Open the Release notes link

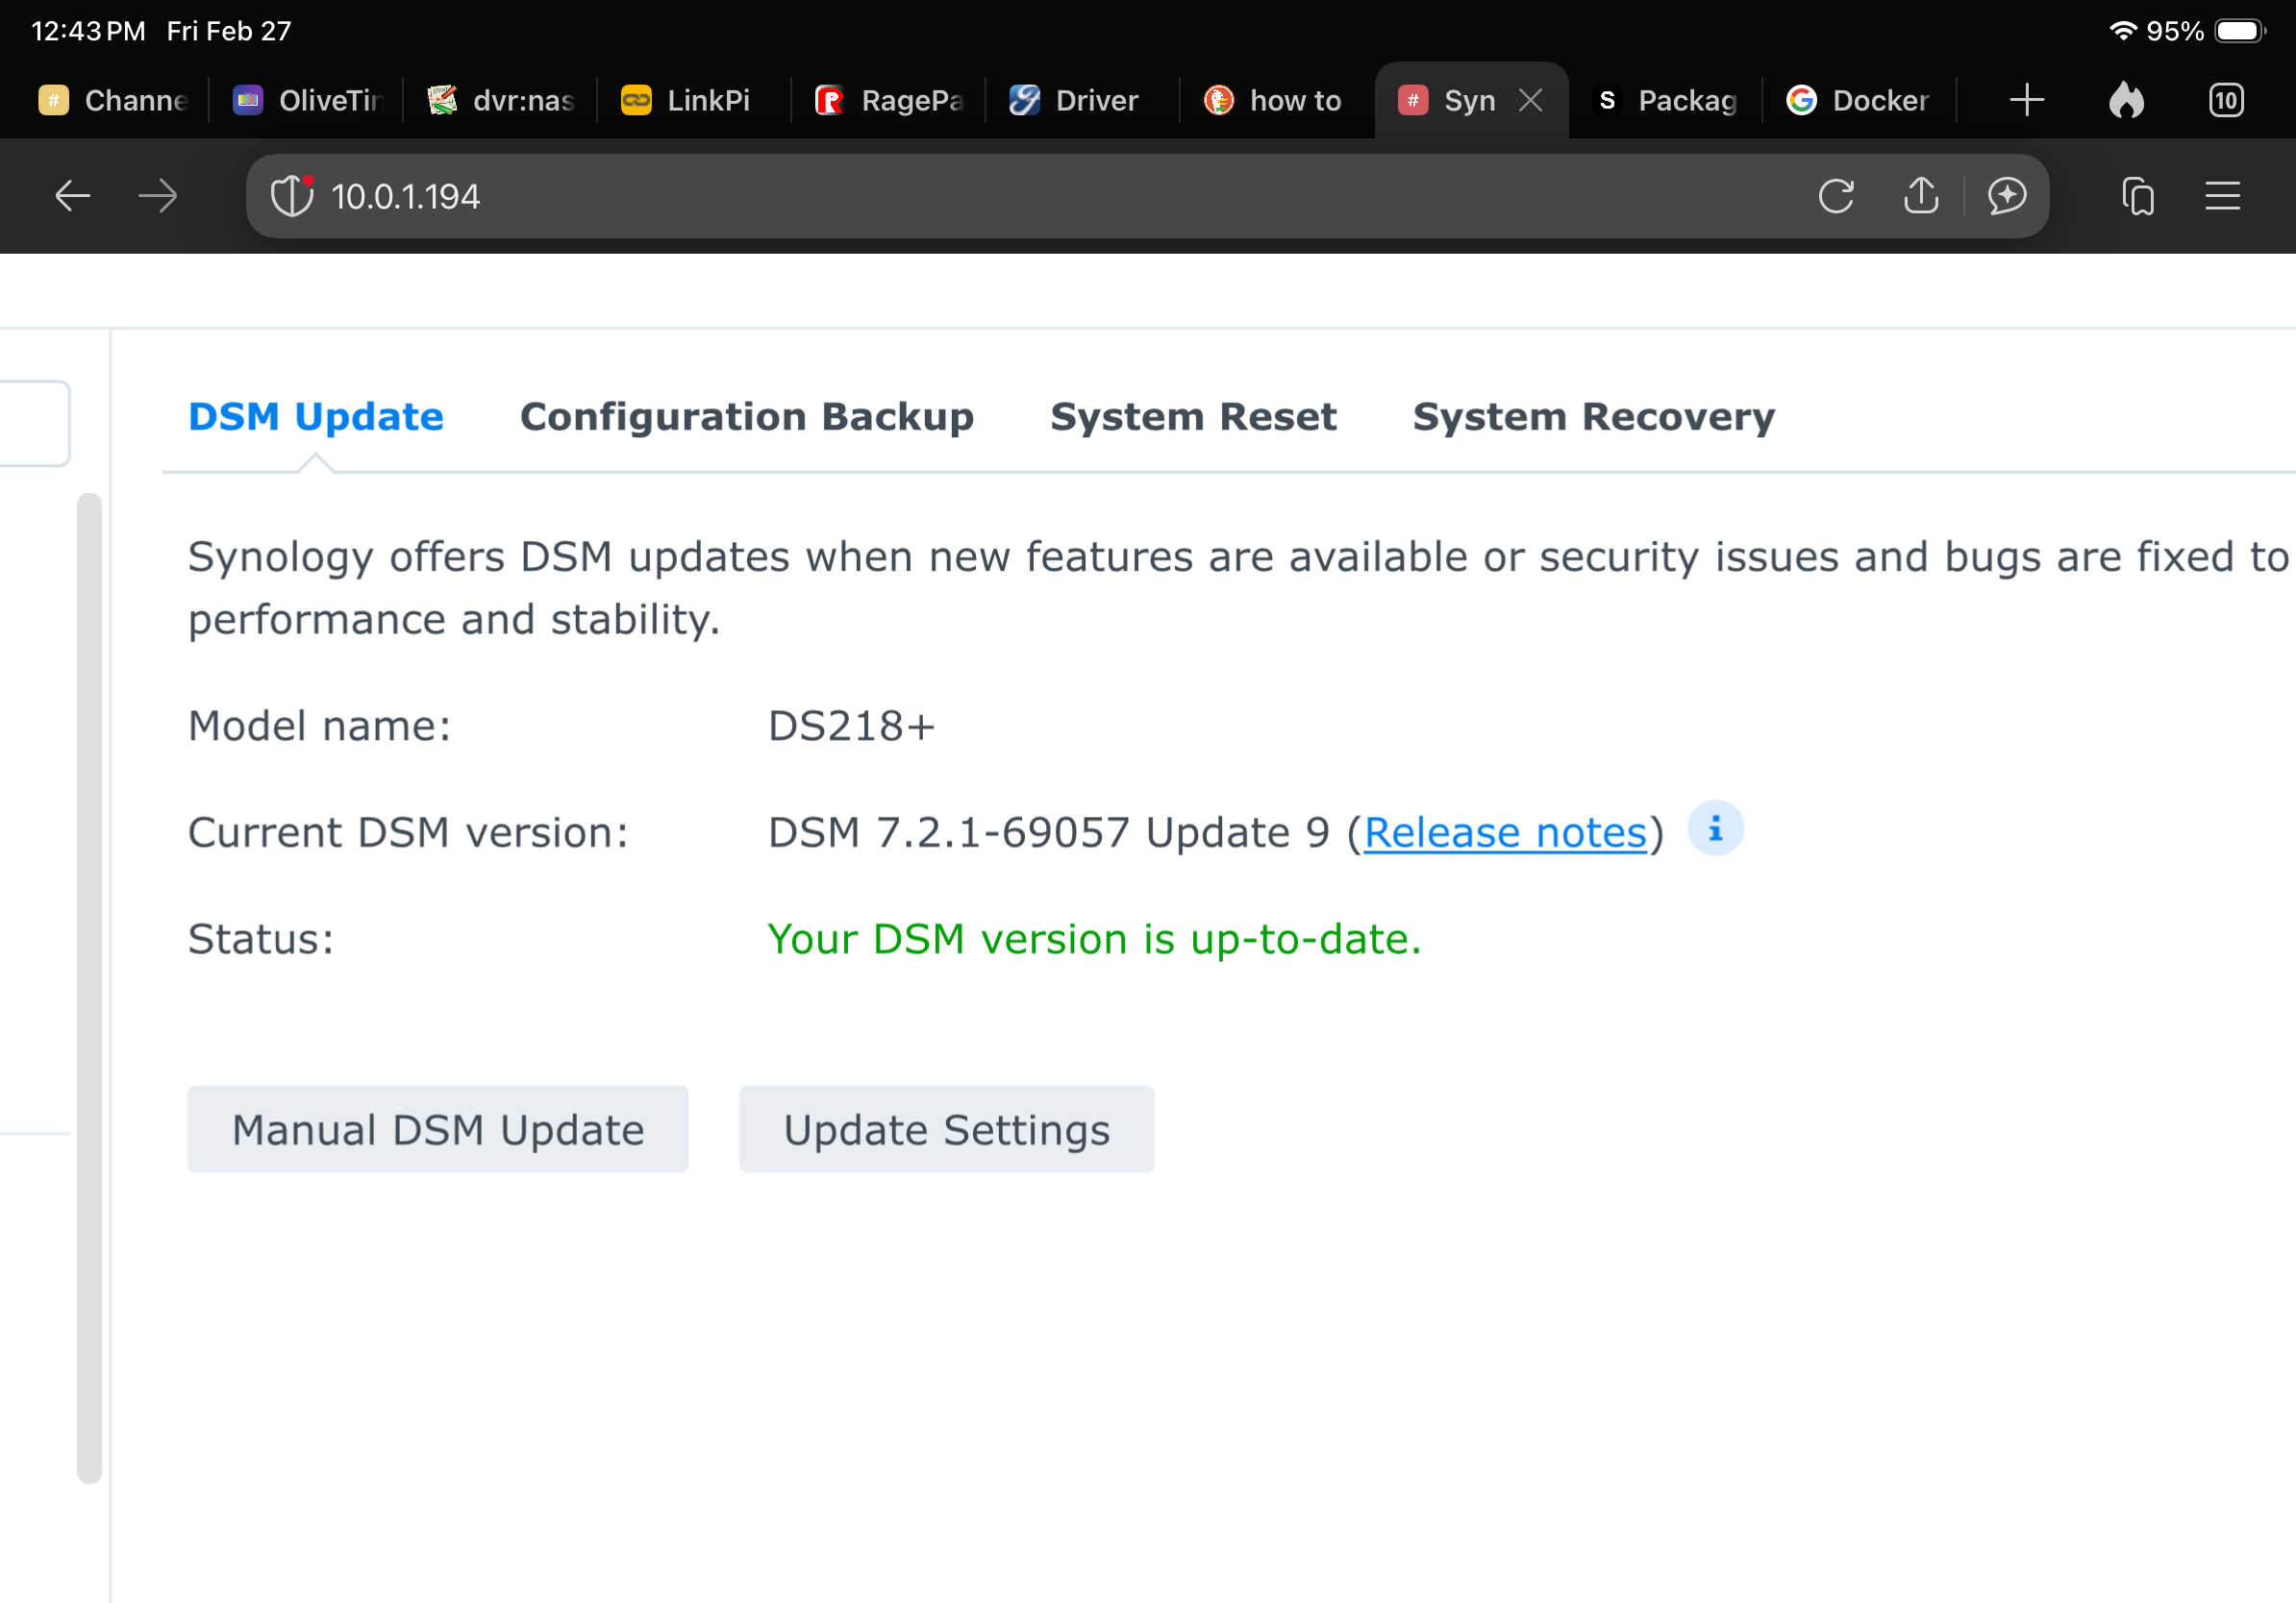click(x=1504, y=832)
